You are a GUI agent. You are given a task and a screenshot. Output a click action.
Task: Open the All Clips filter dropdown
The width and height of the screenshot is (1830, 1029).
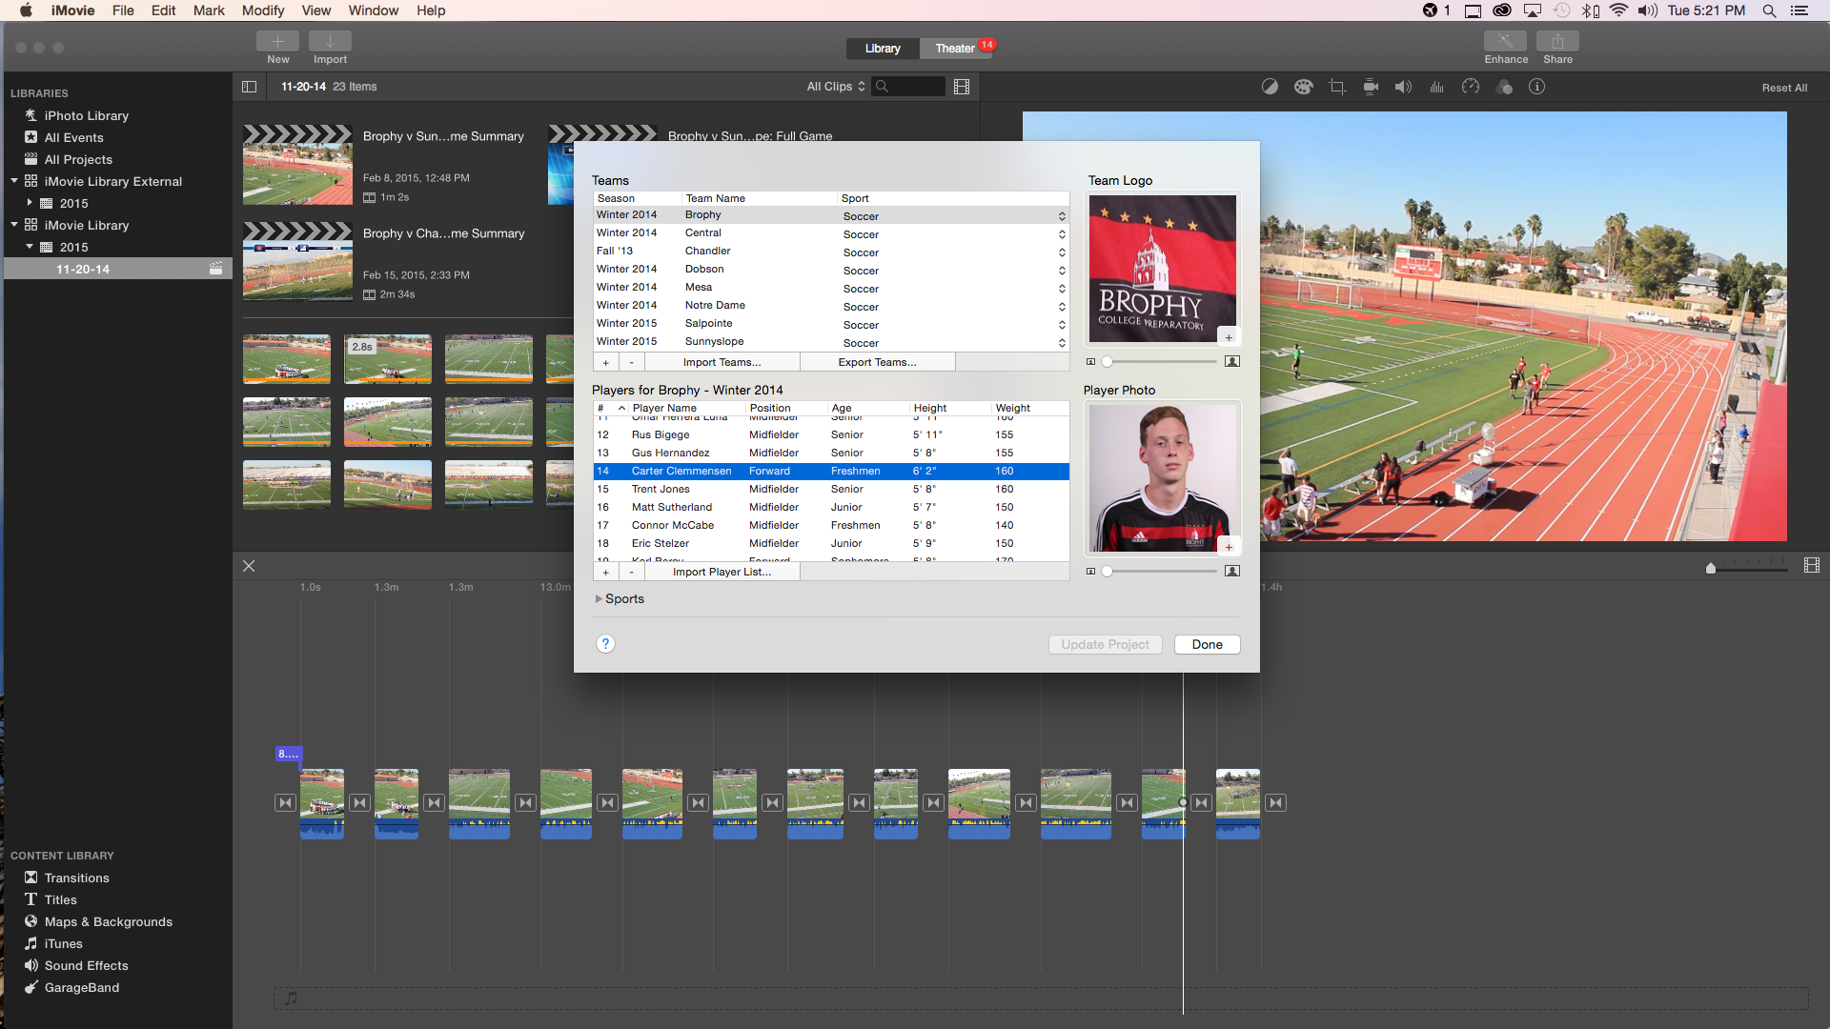834,86
